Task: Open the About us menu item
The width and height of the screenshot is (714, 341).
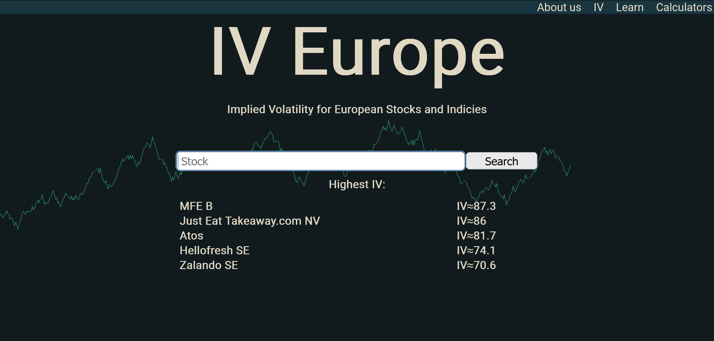Action: pos(558,7)
